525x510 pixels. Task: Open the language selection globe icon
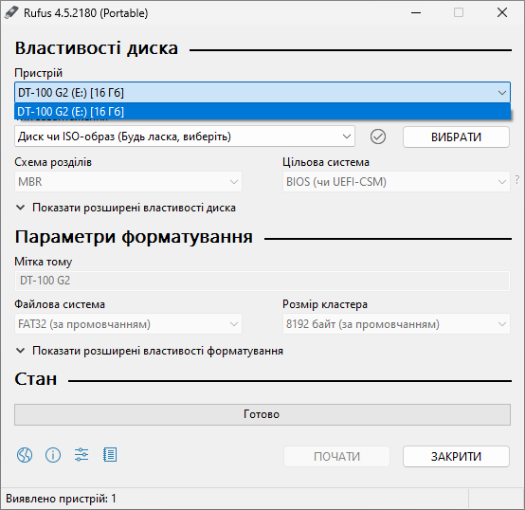coord(25,455)
